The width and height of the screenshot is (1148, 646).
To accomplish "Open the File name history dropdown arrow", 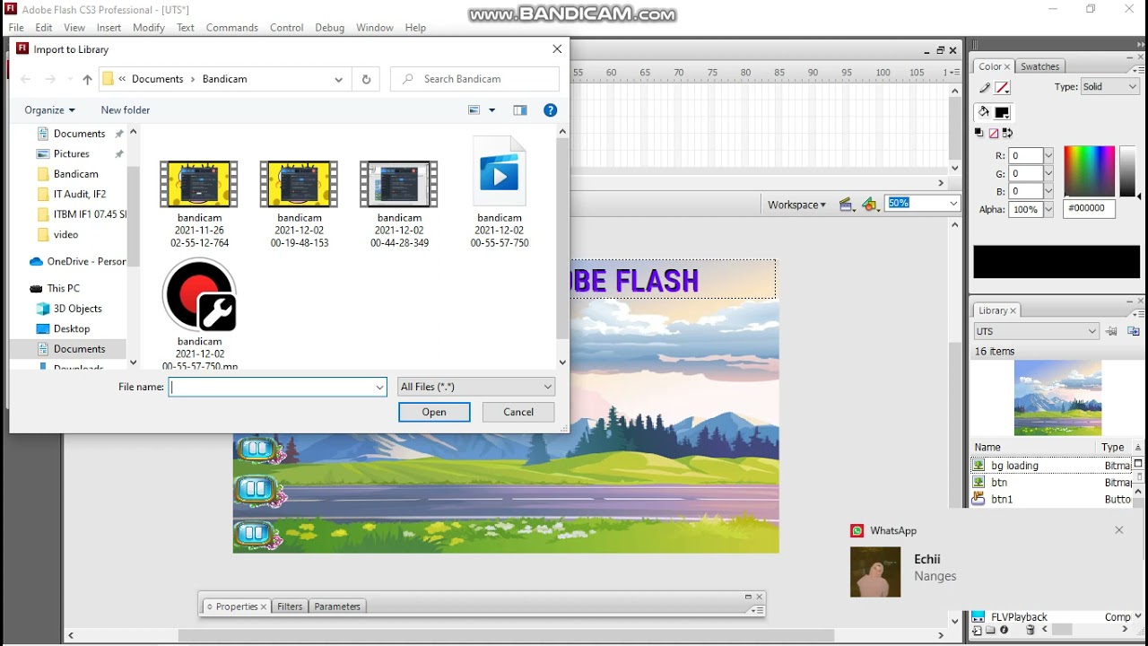I will tap(379, 387).
